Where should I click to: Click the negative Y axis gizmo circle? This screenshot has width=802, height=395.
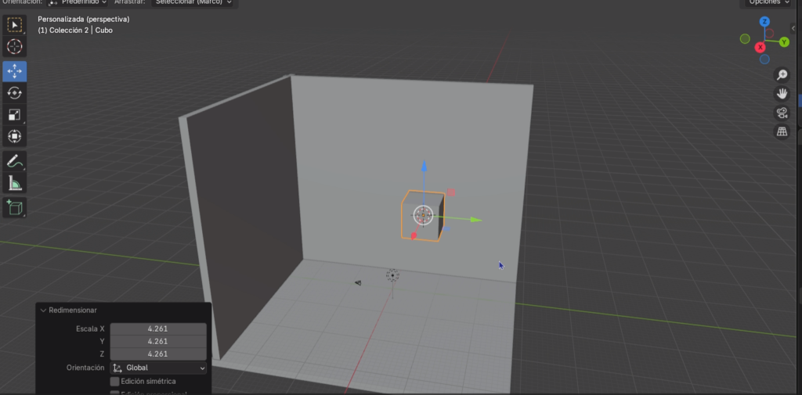[x=745, y=39]
